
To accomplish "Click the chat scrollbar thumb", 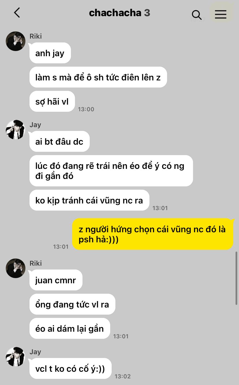I will click(x=236, y=278).
